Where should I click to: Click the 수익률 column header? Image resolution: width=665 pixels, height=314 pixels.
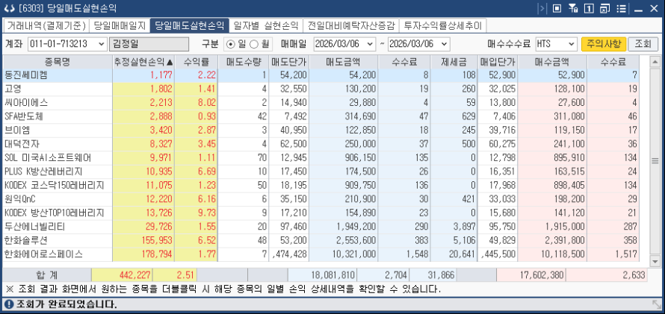coord(196,62)
